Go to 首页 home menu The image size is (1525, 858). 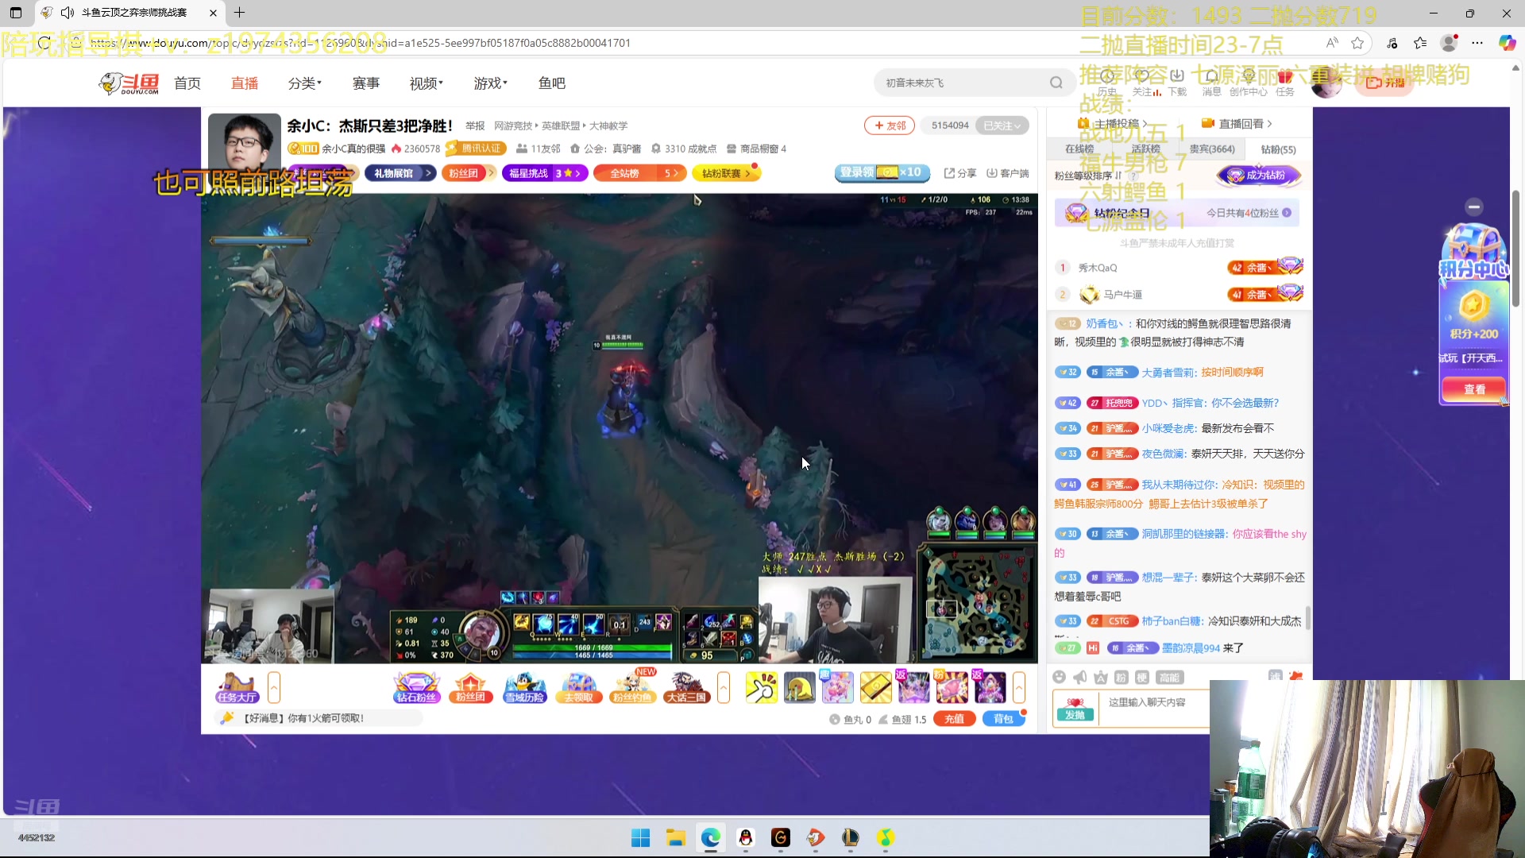(x=187, y=83)
